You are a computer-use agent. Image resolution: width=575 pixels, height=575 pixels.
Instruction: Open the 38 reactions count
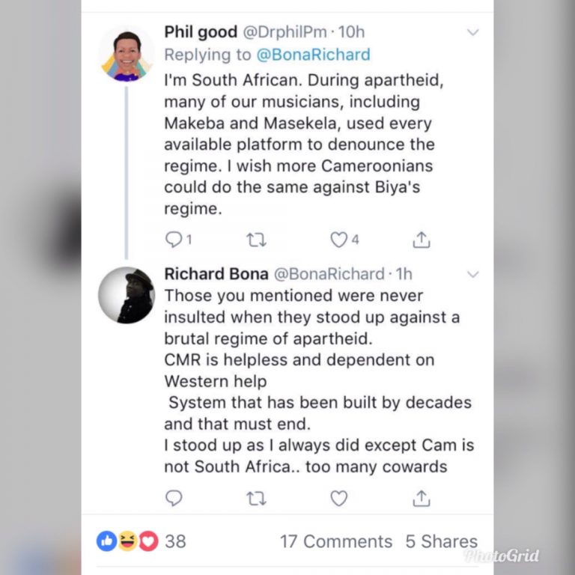(175, 541)
